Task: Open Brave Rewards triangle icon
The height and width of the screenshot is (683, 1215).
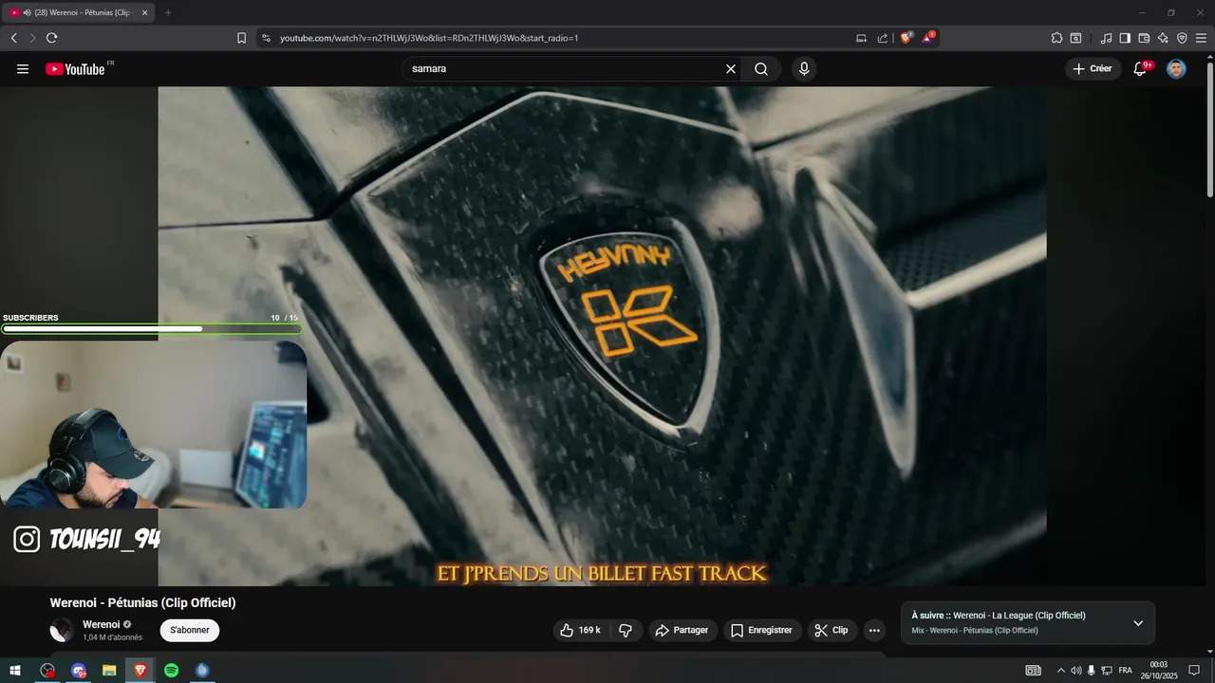Action: (928, 38)
